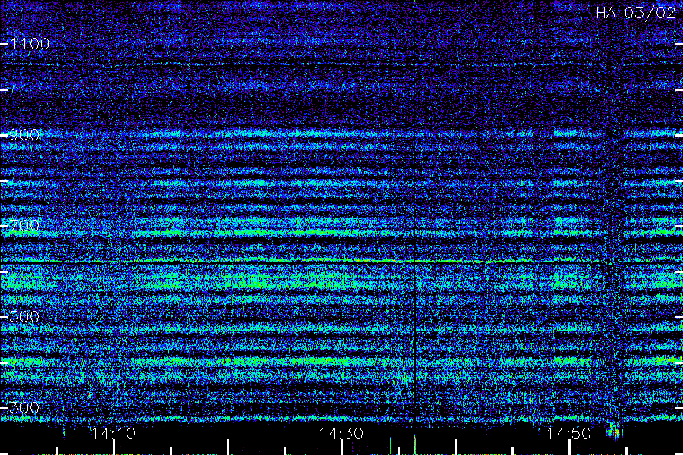Click the 1100 frequency axis label
Screen dimensions: 683x455
(x=30, y=43)
